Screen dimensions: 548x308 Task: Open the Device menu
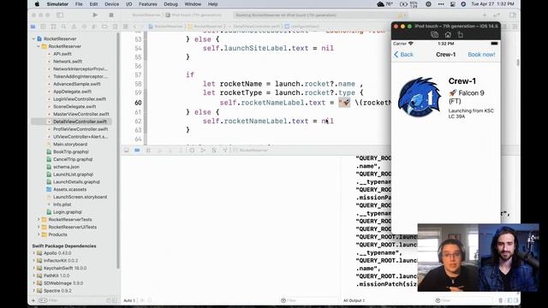[x=112, y=4]
